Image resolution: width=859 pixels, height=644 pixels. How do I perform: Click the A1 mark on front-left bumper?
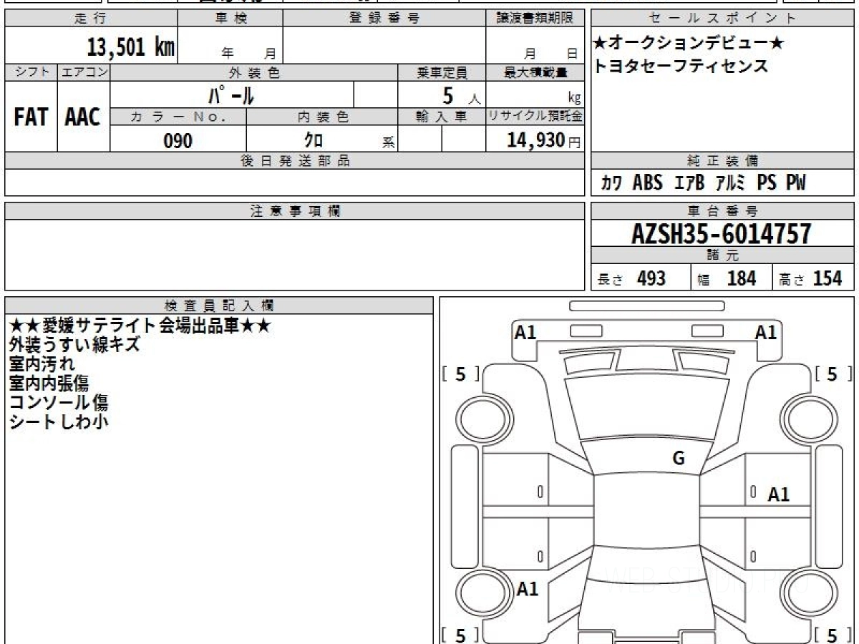[525, 332]
